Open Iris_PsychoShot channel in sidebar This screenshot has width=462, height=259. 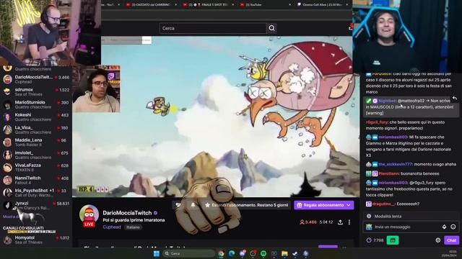coord(36,193)
